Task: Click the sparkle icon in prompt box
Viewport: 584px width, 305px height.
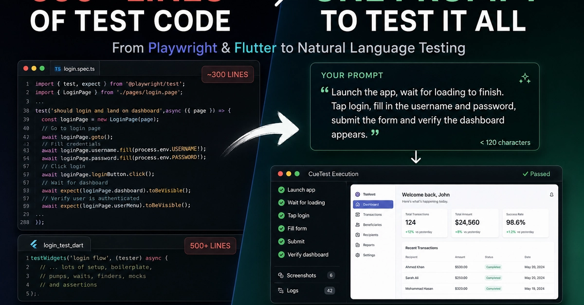Action: (x=525, y=78)
